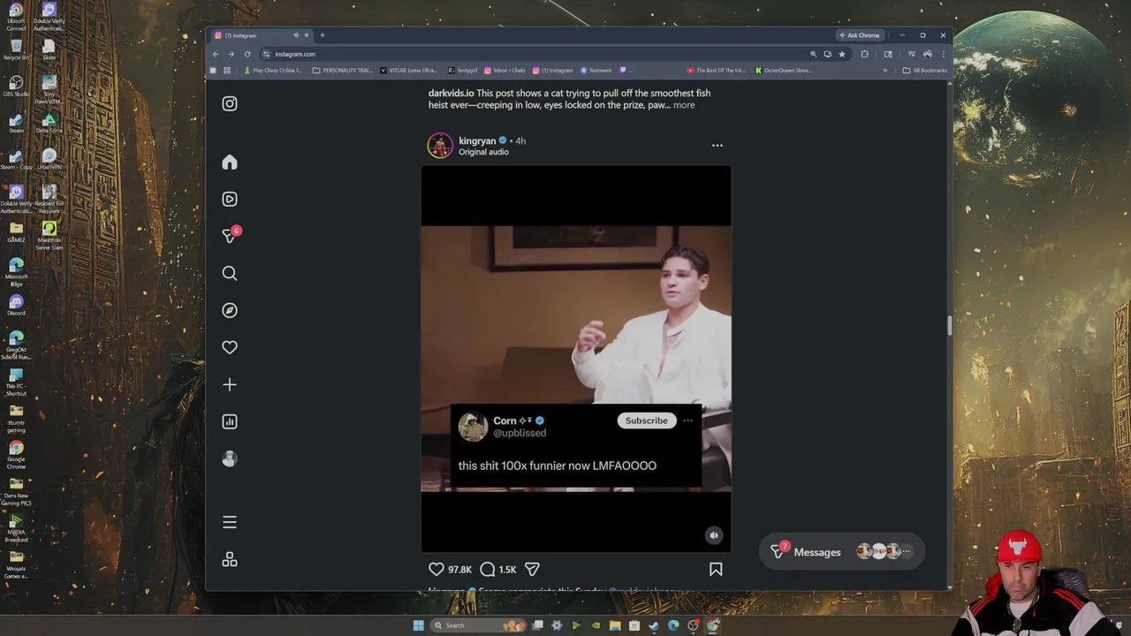Open a new Chrome tab
The height and width of the screenshot is (636, 1131).
click(323, 35)
